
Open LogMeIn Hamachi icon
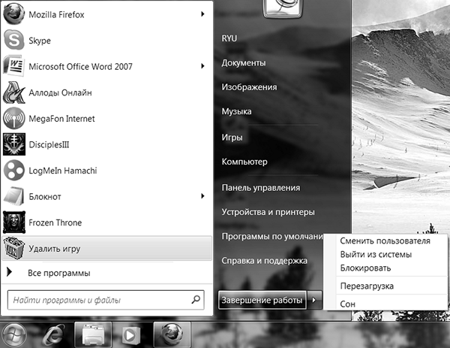tap(14, 170)
